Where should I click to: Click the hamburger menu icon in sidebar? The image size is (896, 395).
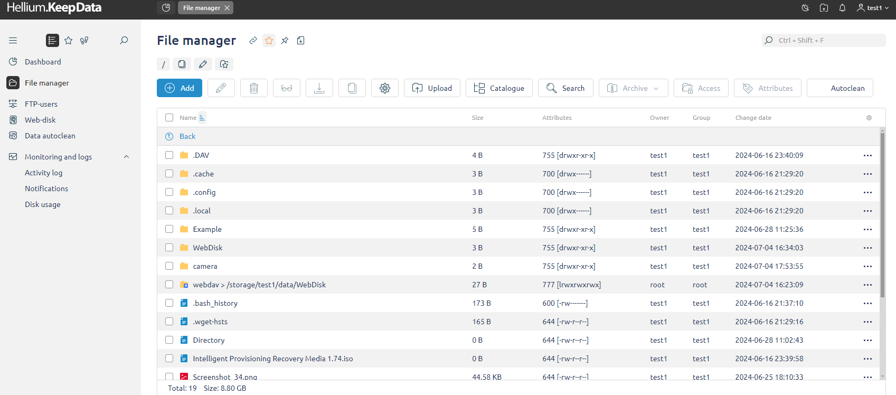click(13, 40)
